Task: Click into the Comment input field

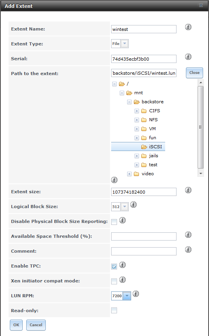Action: (144, 251)
